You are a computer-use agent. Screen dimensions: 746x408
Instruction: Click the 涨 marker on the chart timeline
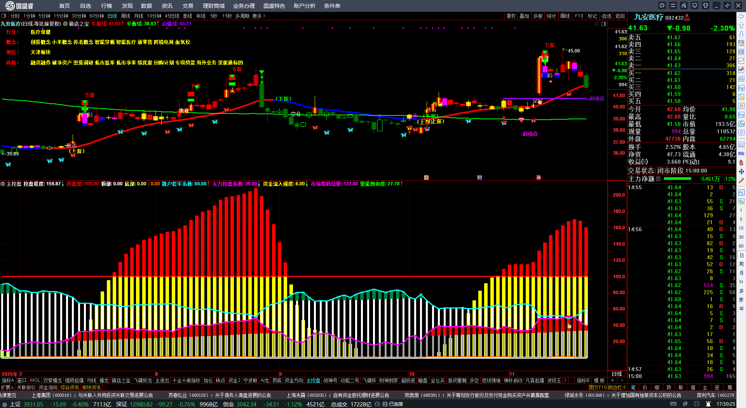tap(539, 178)
